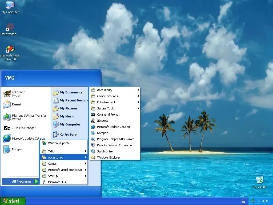Choose Microsoft Update Catalog in Accessories submenu

point(115,127)
